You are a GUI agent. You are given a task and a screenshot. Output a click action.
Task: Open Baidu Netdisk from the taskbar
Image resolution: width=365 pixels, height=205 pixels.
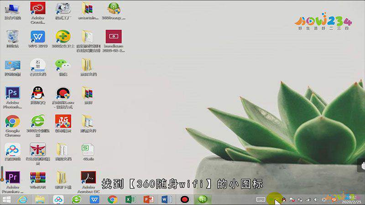(58, 200)
